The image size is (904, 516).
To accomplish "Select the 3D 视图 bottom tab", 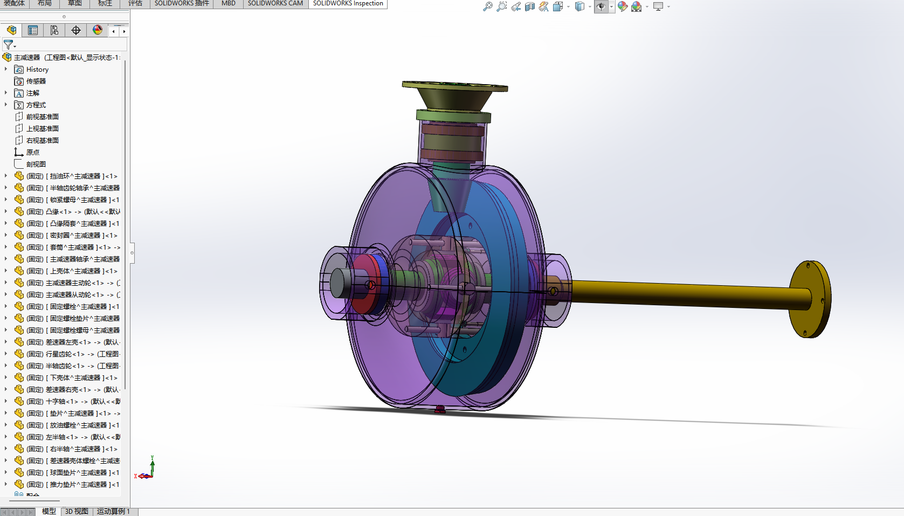I will [77, 511].
